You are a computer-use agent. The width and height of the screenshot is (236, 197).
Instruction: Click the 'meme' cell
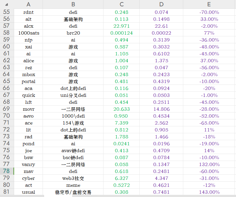(73, 185)
